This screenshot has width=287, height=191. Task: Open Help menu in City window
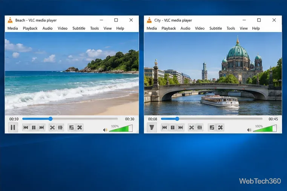(256, 28)
